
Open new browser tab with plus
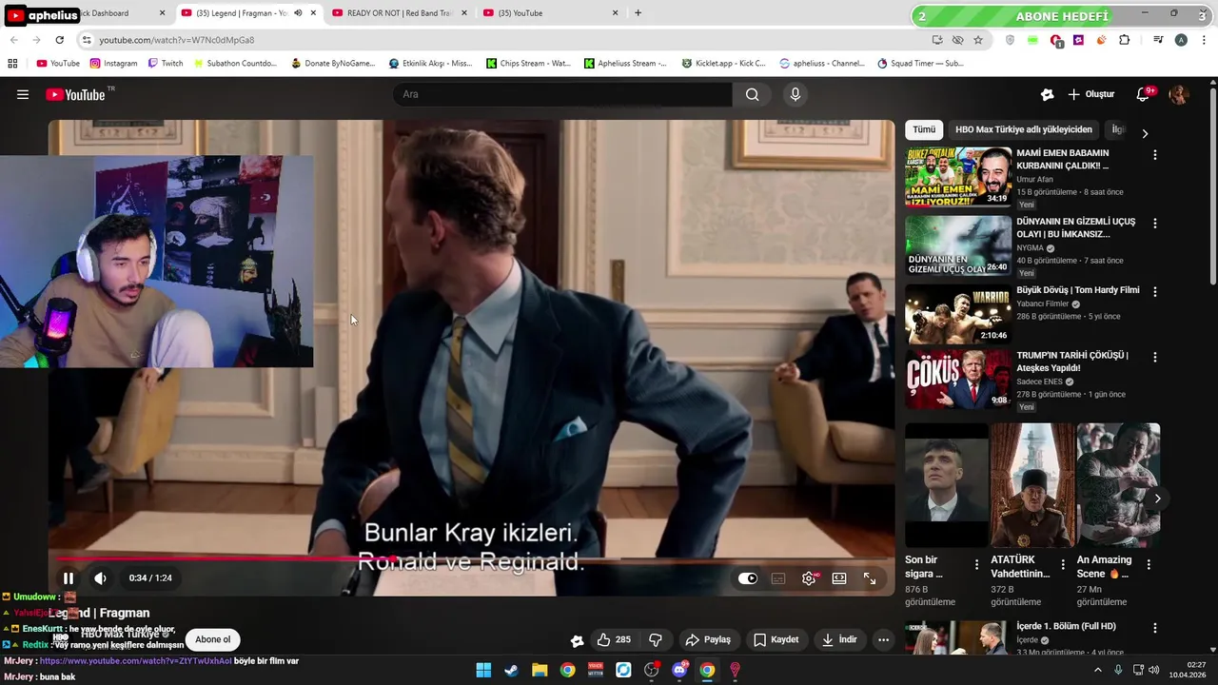click(638, 13)
